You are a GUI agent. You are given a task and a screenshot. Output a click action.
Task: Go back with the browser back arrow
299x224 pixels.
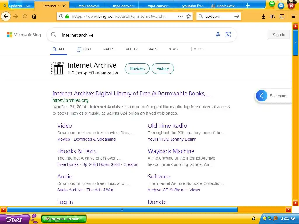6,16
